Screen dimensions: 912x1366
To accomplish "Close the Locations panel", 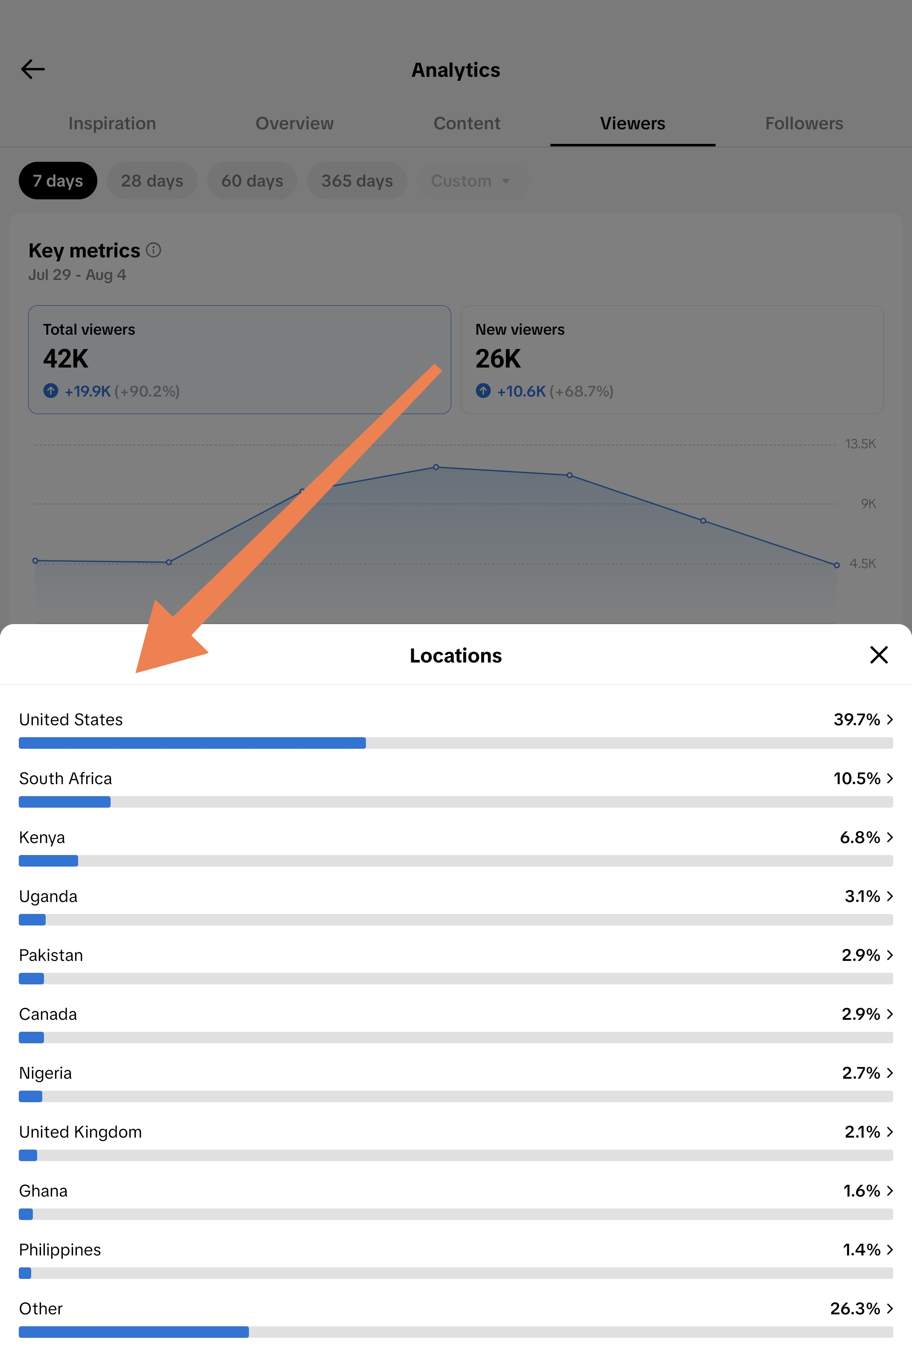I will [878, 655].
